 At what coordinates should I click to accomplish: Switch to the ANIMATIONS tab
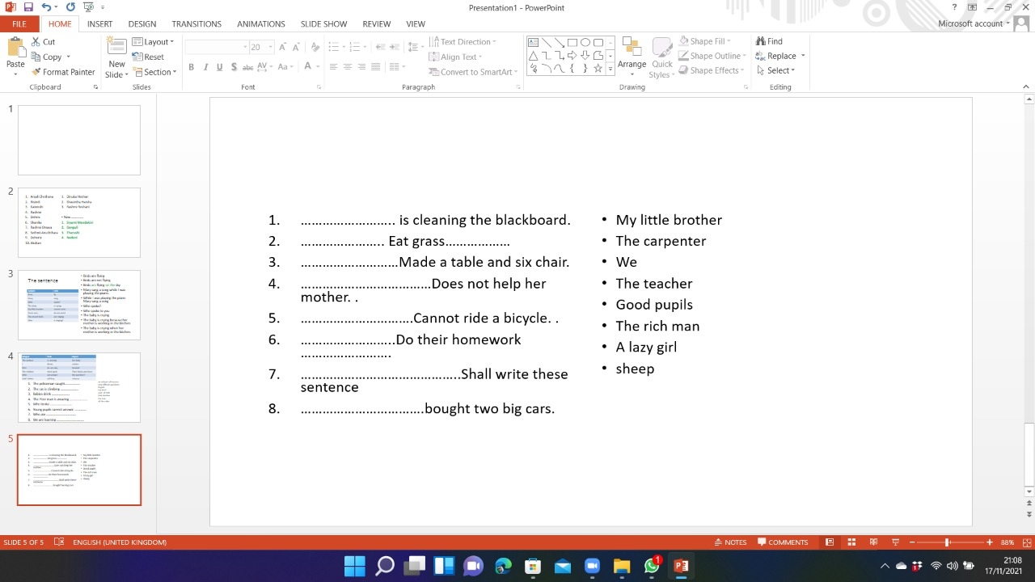pyautogui.click(x=260, y=24)
